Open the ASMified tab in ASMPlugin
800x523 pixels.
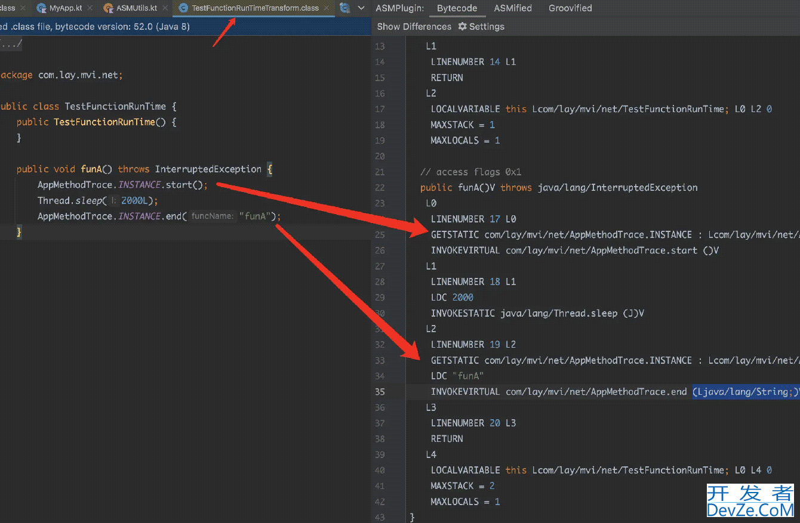(513, 8)
